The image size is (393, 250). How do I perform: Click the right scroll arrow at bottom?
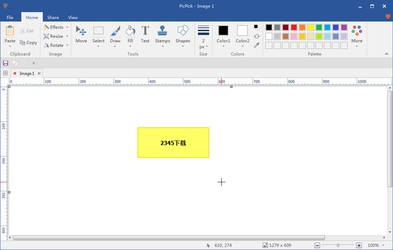coord(384,237)
